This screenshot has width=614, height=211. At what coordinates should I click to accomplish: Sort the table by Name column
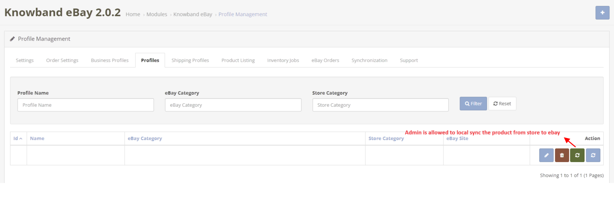pos(37,138)
